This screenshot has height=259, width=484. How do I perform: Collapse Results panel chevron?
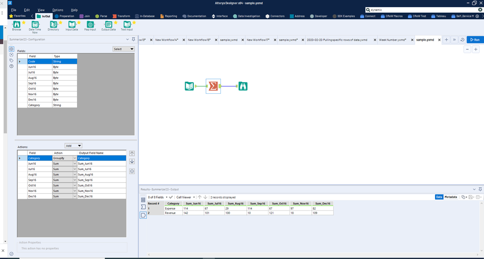[x=474, y=189]
